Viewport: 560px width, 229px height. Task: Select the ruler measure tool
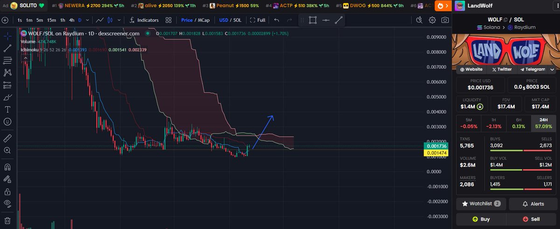point(7,138)
